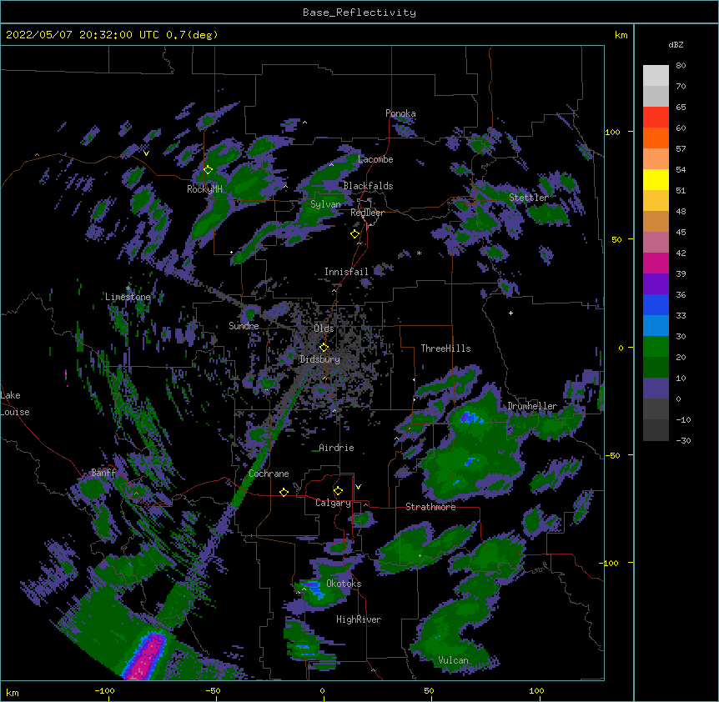Click the RedDeer city label
The width and height of the screenshot is (719, 702).
[367, 213]
